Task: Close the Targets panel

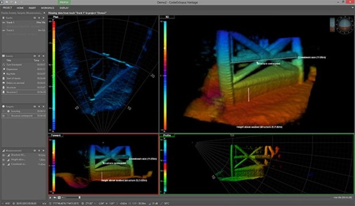Action: [43, 106]
